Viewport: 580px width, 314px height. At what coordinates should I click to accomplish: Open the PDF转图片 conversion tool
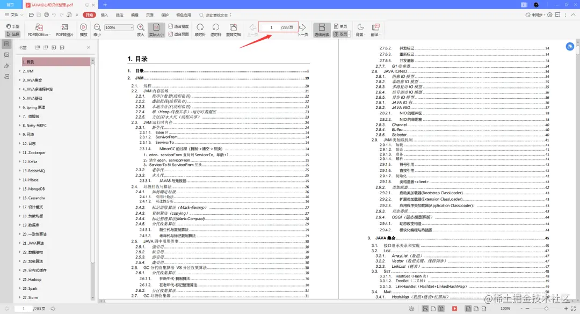(x=64, y=28)
